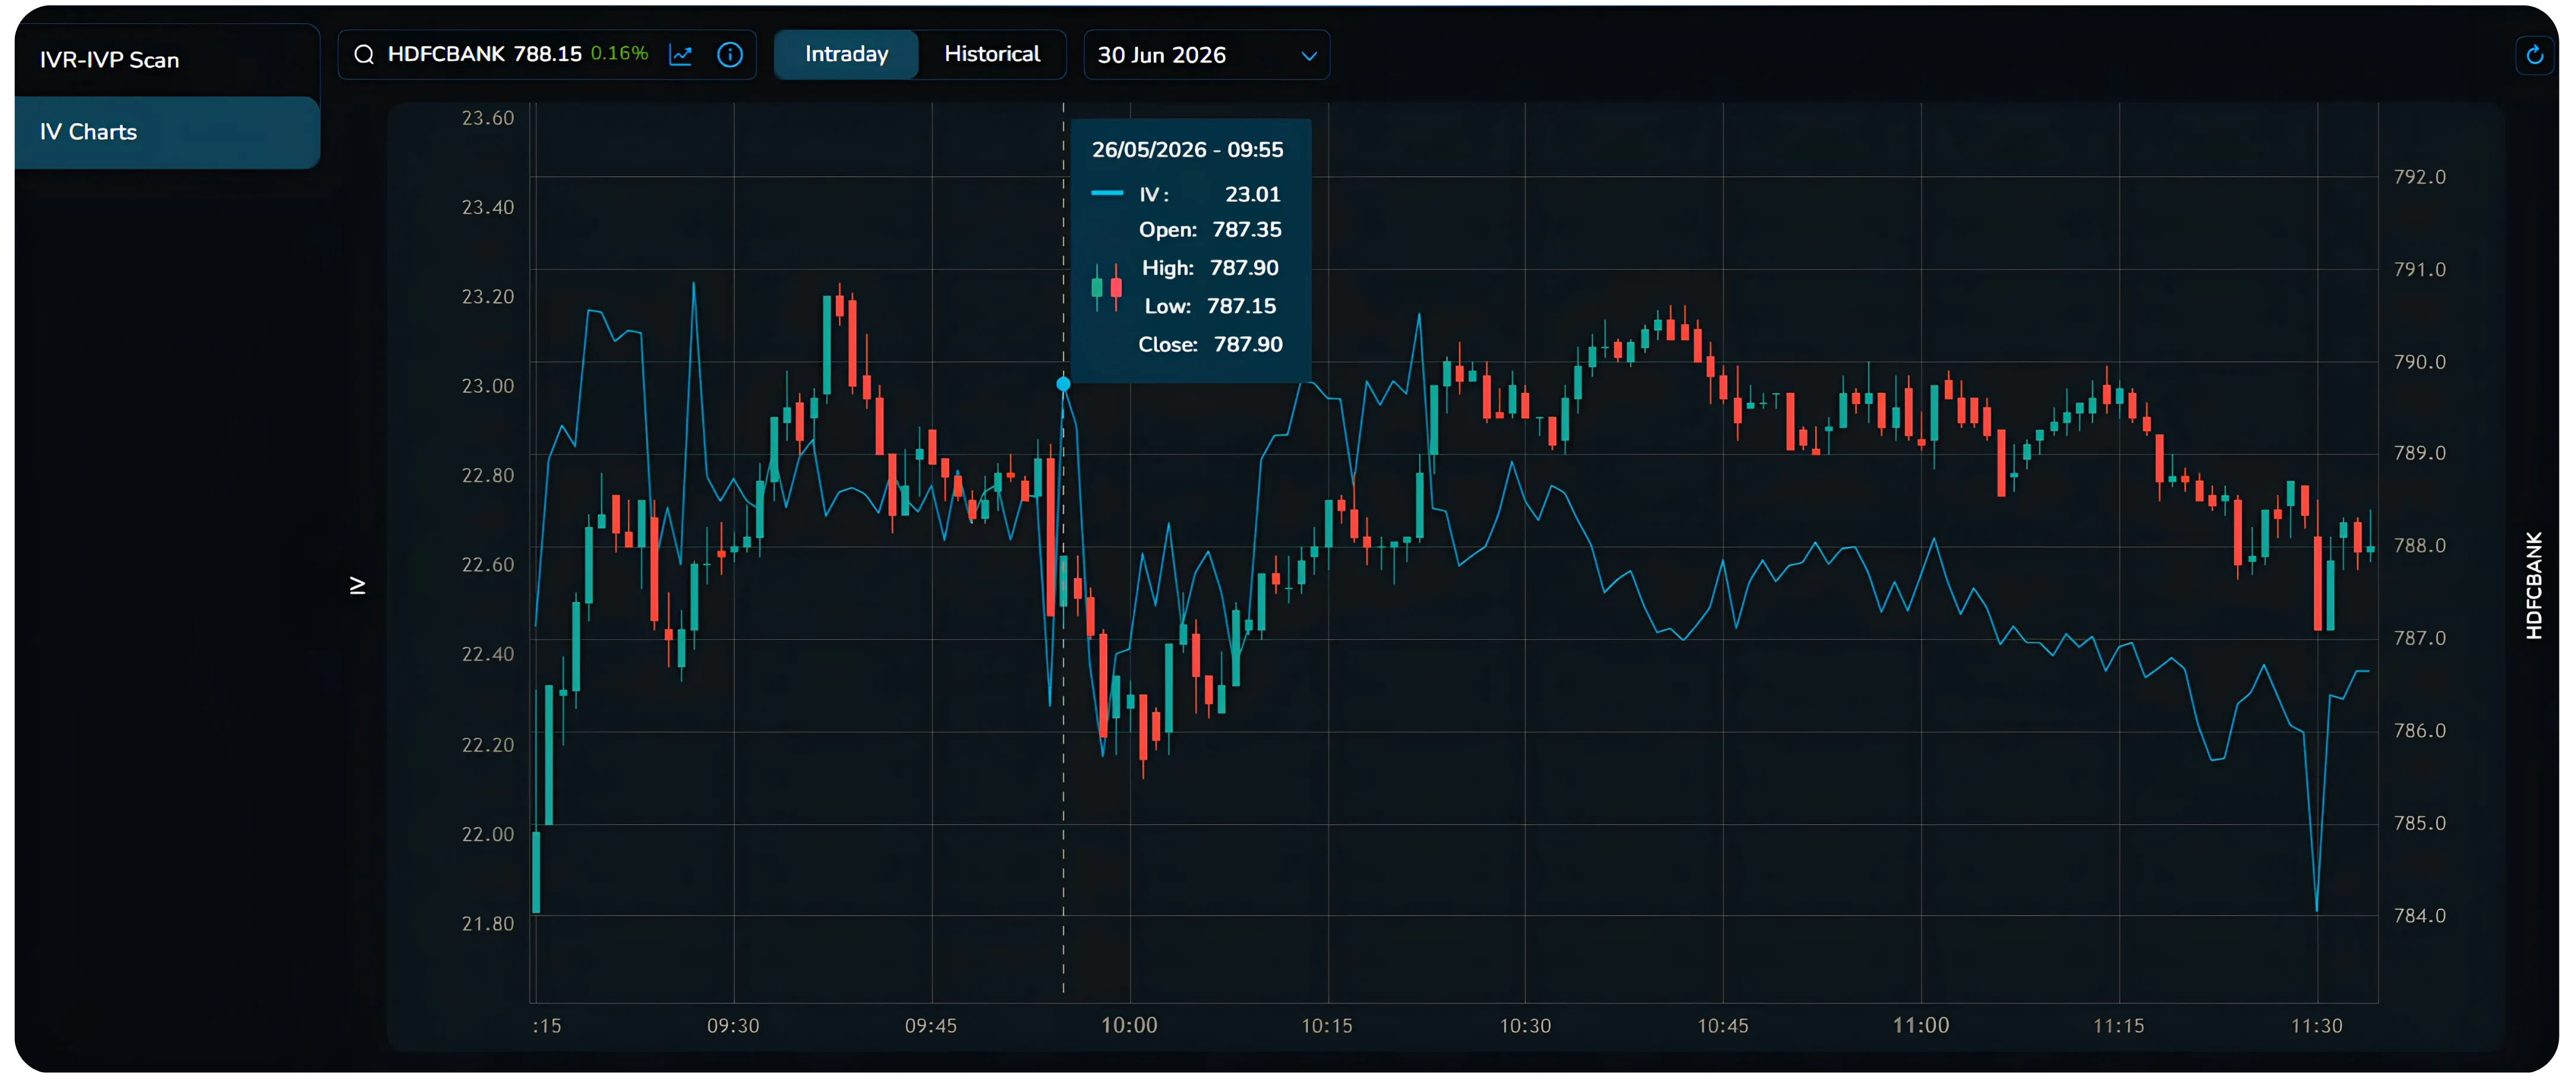Click the 0.16% change value
Image resolution: width=2576 pixels, height=1087 pixels.
tap(619, 53)
